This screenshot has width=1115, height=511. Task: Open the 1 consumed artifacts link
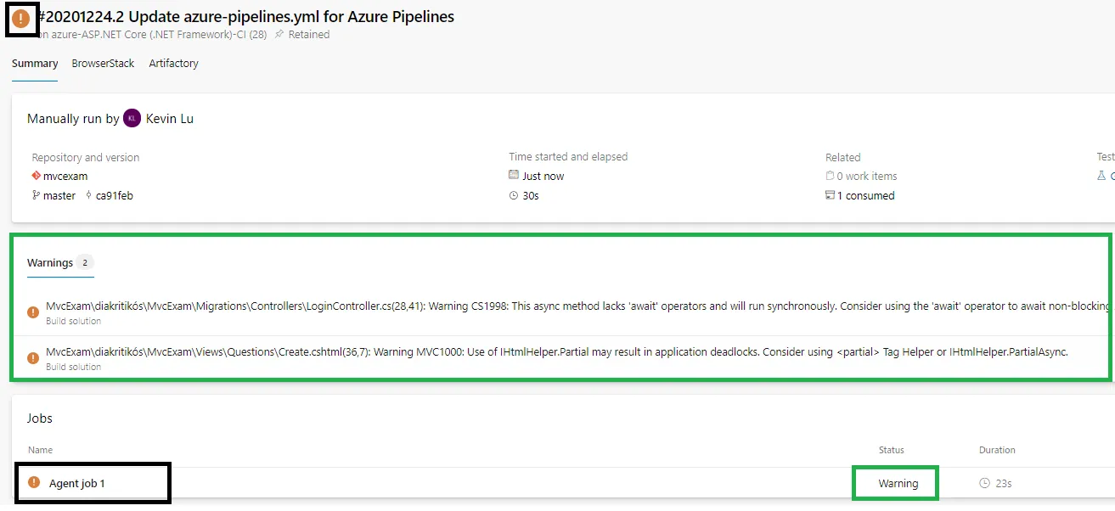[x=866, y=196]
